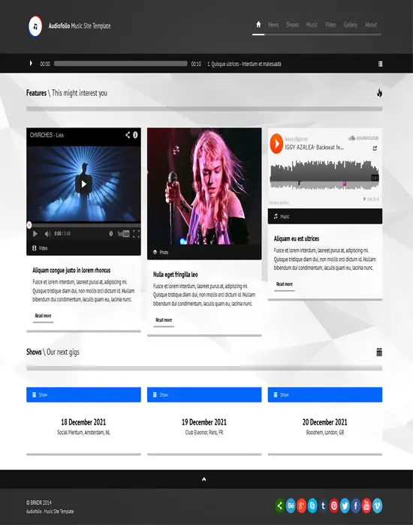Click the center play button on video
Viewport: 413px width, 525px height.
click(x=83, y=184)
